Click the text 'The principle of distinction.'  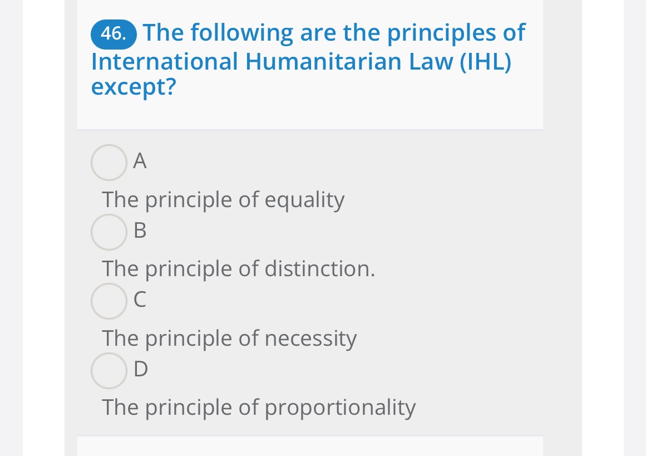[x=238, y=269]
